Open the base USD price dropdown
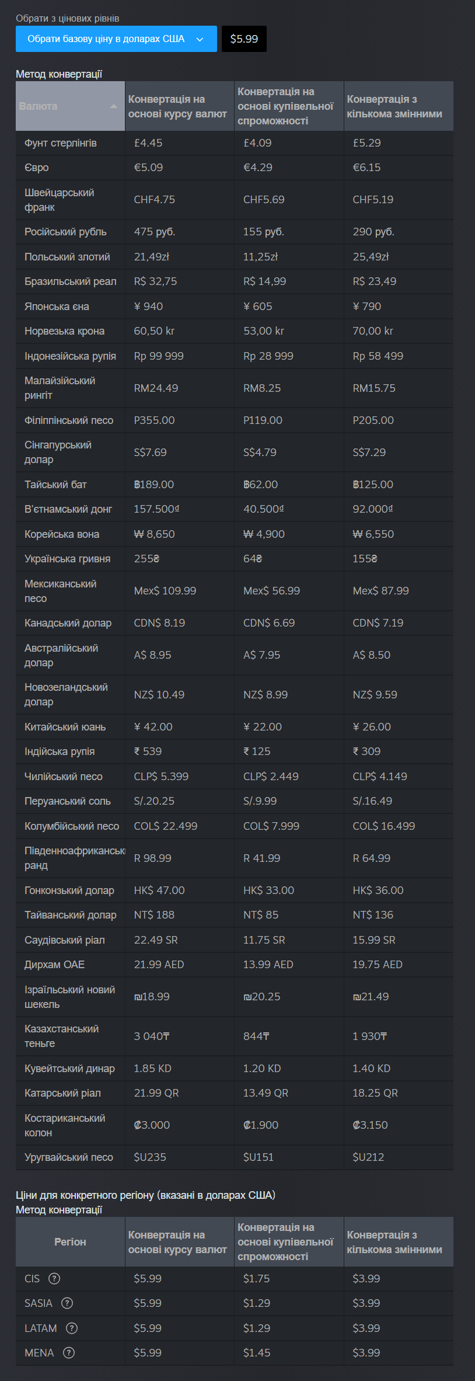The image size is (475, 1381). [x=116, y=39]
